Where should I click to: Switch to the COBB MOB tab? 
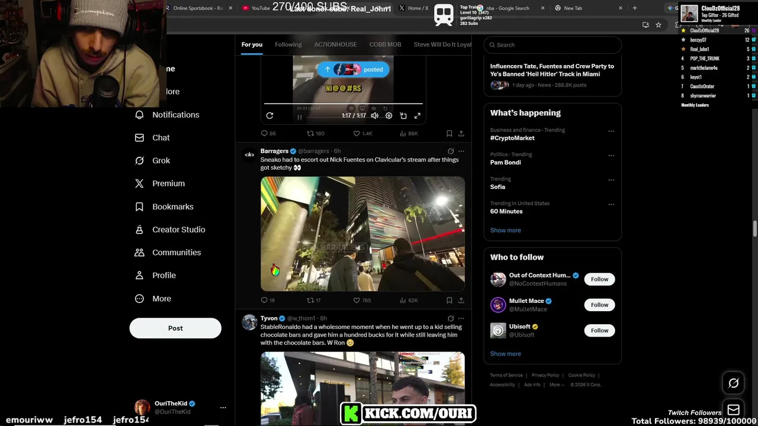coord(385,44)
